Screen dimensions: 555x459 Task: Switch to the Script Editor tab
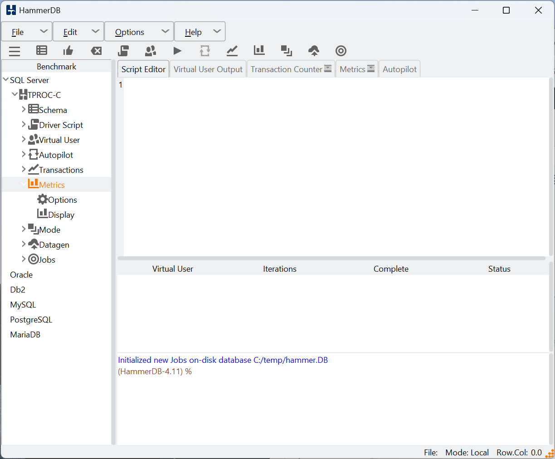pyautogui.click(x=143, y=69)
